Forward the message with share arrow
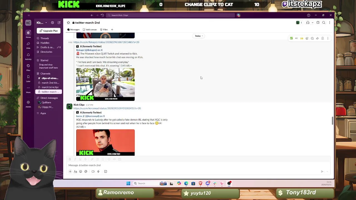356x200 pixels. [317, 38]
